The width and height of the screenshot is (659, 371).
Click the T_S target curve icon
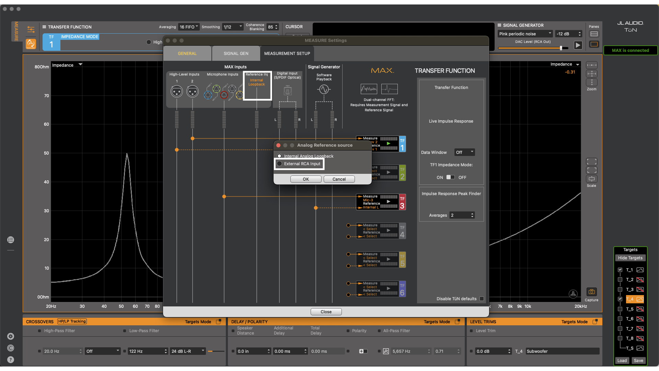click(x=640, y=348)
